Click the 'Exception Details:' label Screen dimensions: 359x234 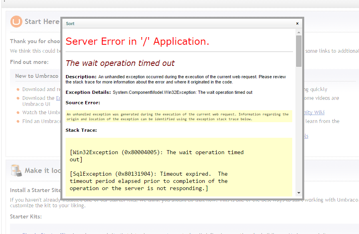pos(88,92)
